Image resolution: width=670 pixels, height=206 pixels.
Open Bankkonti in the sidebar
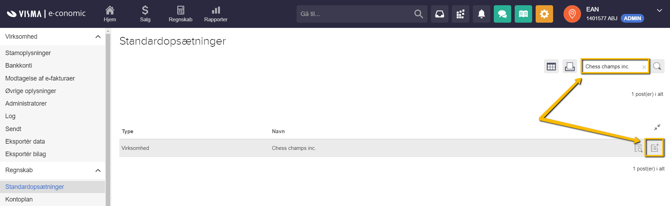click(x=19, y=66)
